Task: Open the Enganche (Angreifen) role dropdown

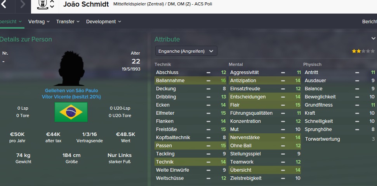Action: tap(186, 51)
